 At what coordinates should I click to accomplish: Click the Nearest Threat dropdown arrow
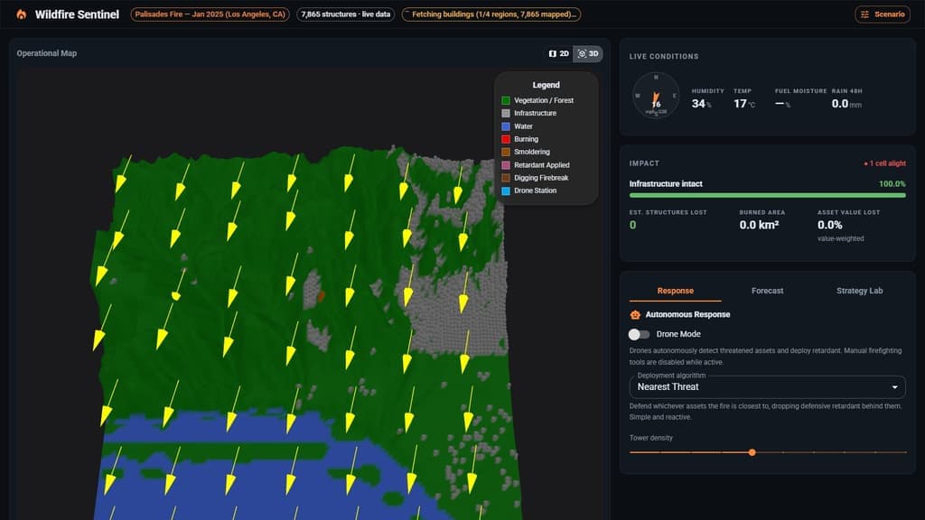[x=894, y=387]
